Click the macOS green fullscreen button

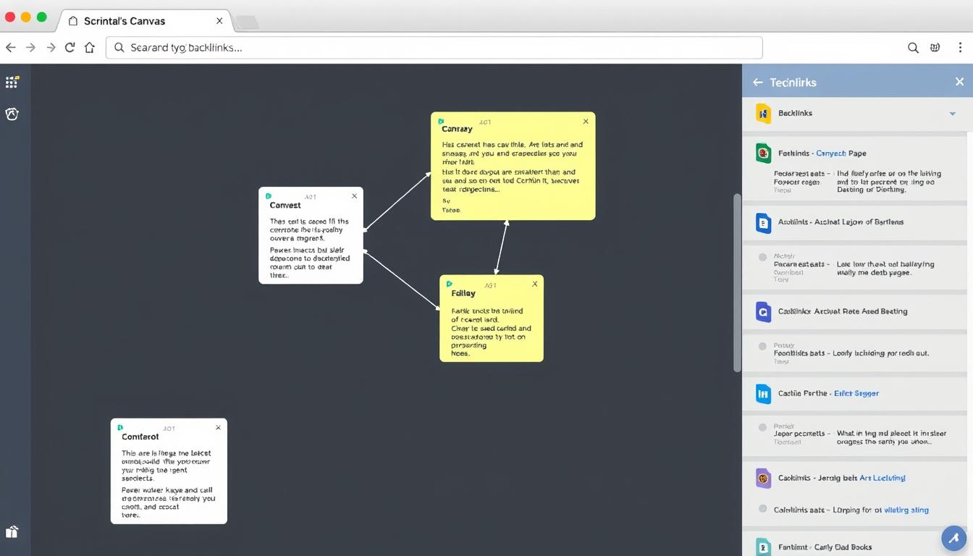point(42,17)
